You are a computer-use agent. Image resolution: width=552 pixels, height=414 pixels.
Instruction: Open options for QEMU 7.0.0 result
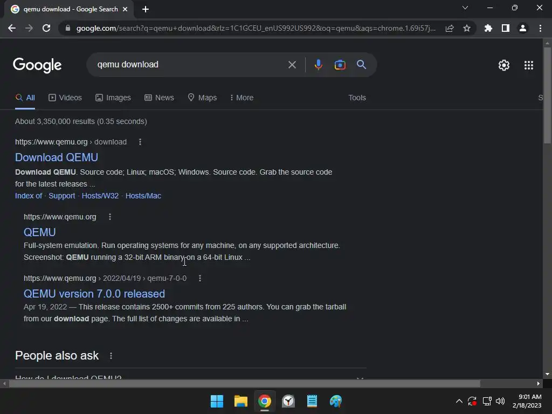(200, 278)
